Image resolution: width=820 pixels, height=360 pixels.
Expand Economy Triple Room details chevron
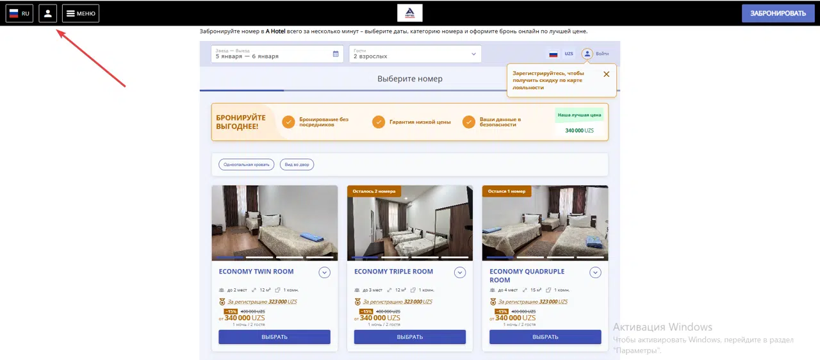pos(460,273)
